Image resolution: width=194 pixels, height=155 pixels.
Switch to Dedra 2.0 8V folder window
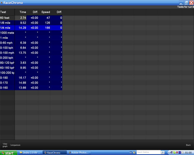[30, 153]
